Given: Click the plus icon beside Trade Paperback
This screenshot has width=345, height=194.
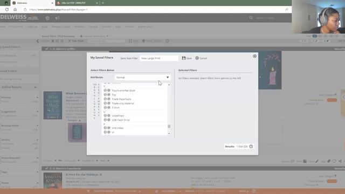Looking at the screenshot, I should pyautogui.click(x=109, y=99).
